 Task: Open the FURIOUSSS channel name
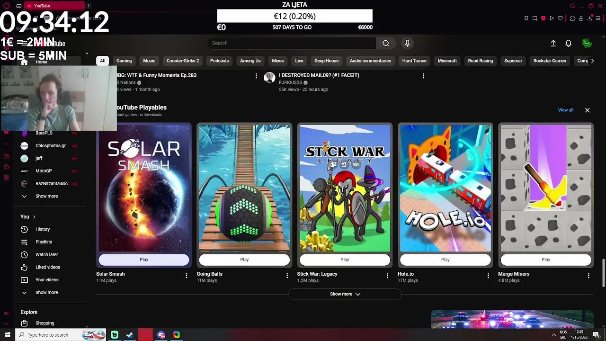(x=290, y=82)
